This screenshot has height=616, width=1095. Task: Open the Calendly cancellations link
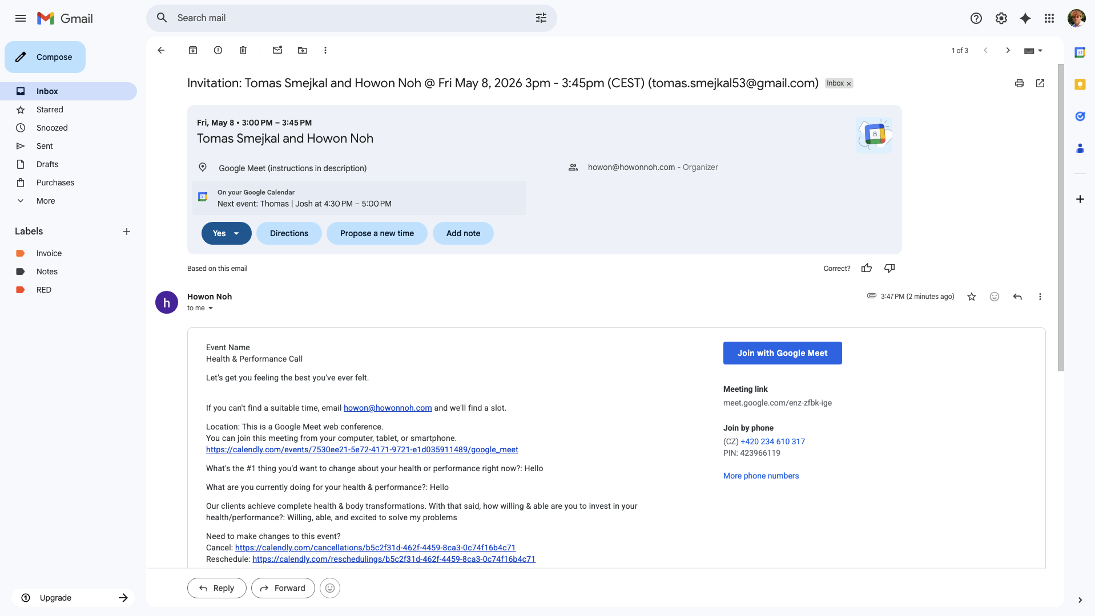pyautogui.click(x=375, y=548)
